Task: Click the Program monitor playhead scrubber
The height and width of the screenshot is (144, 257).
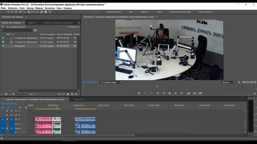Action: click(157, 86)
